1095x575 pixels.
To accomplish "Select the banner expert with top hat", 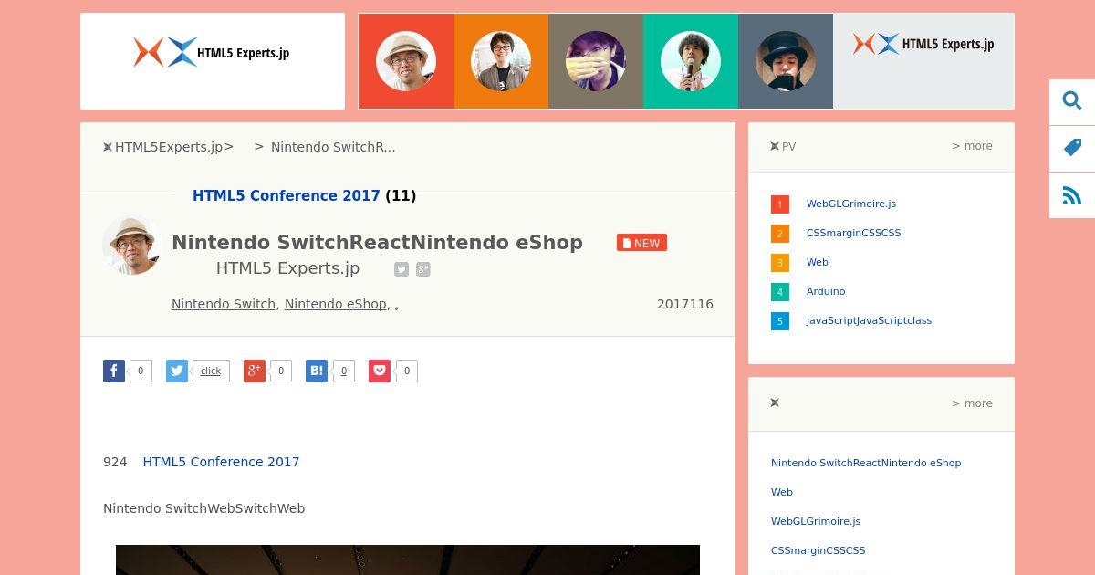I will coord(786,61).
